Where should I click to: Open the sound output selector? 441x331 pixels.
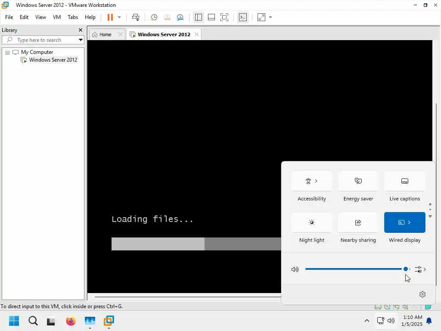(420, 269)
